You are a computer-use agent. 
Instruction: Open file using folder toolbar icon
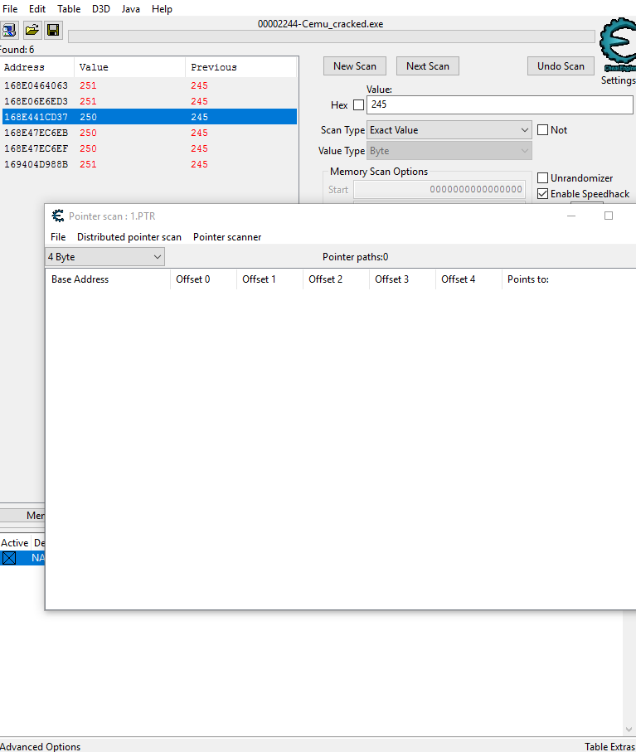click(x=32, y=31)
